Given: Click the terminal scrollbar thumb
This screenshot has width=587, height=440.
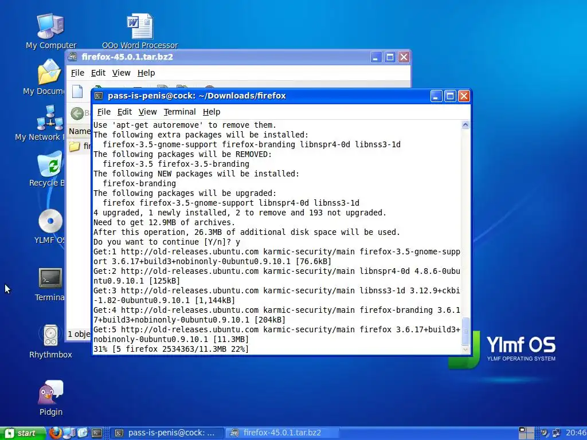Looking at the screenshot, I should point(465,331).
